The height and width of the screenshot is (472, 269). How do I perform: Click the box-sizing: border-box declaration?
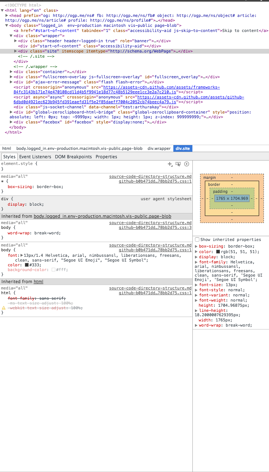coord(36,187)
